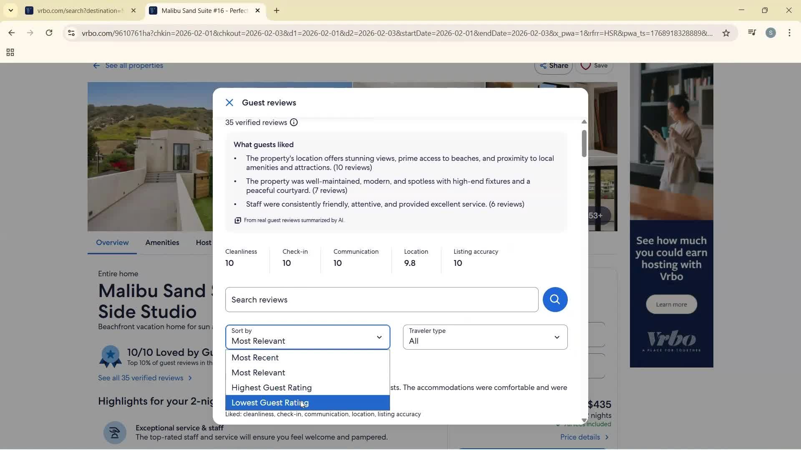Reload the page
801x450 pixels.
tap(49, 33)
